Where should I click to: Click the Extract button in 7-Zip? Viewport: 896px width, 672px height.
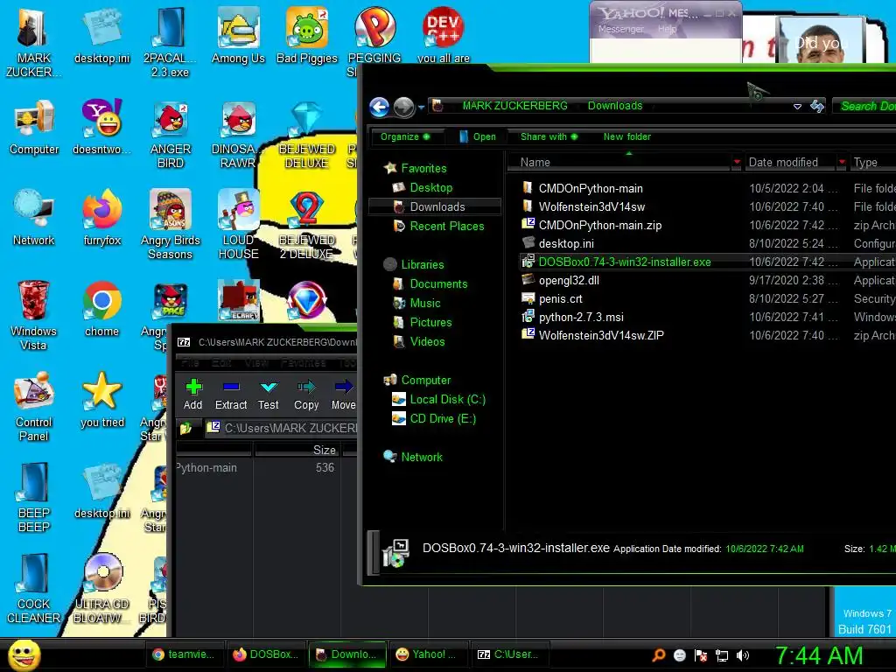231,395
